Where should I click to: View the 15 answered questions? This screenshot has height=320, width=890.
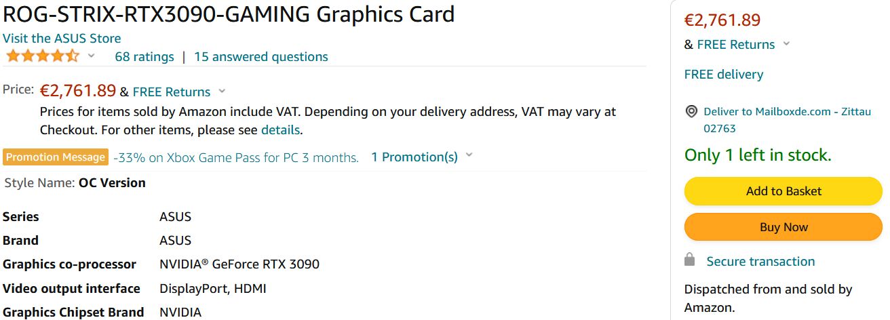pos(261,57)
